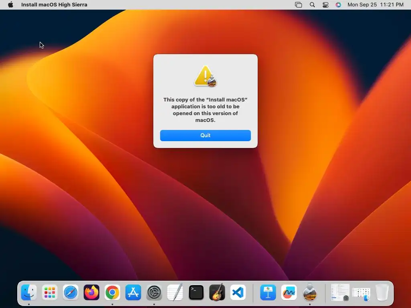Open TextEdit from the Dock
This screenshot has width=411, height=308.
click(175, 292)
